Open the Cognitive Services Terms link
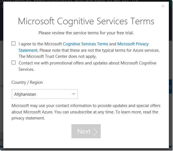Viewport: 173px width, 151px height. tap(86, 44)
